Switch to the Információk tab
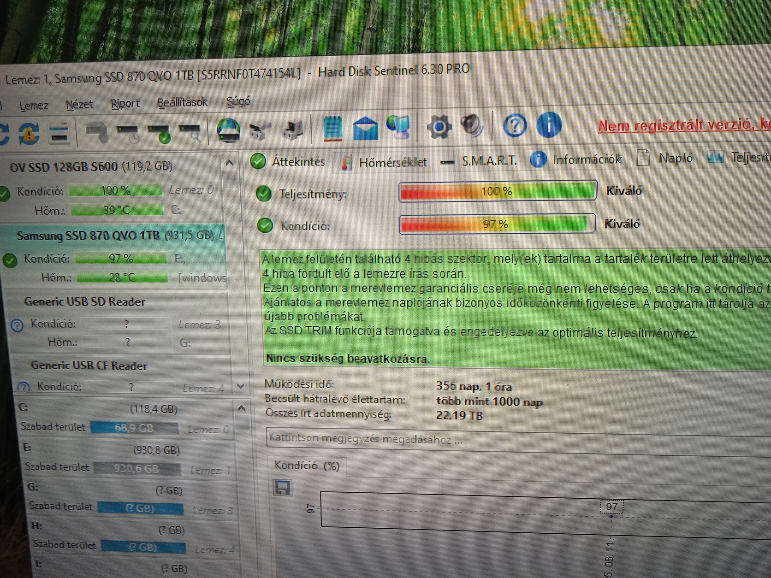This screenshot has height=578, width=771. pyautogui.click(x=576, y=159)
